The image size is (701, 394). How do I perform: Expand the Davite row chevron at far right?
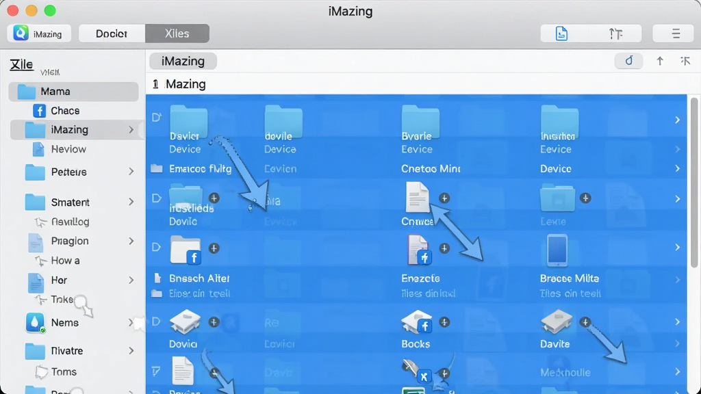(677, 322)
